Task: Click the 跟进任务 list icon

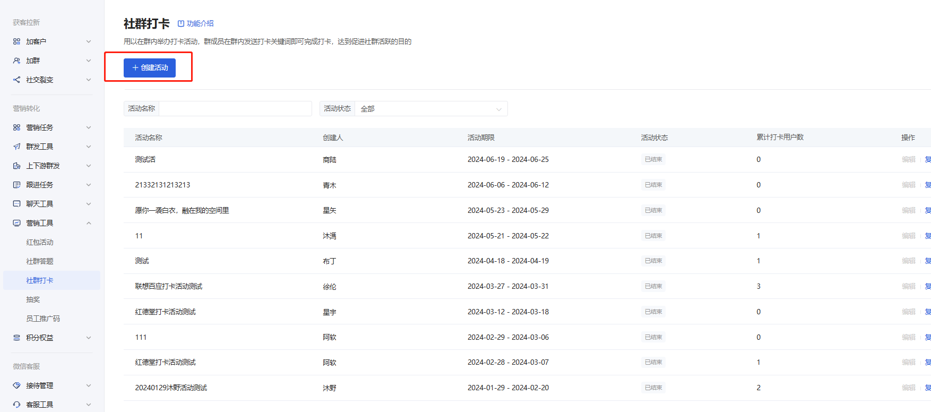Action: coord(16,185)
